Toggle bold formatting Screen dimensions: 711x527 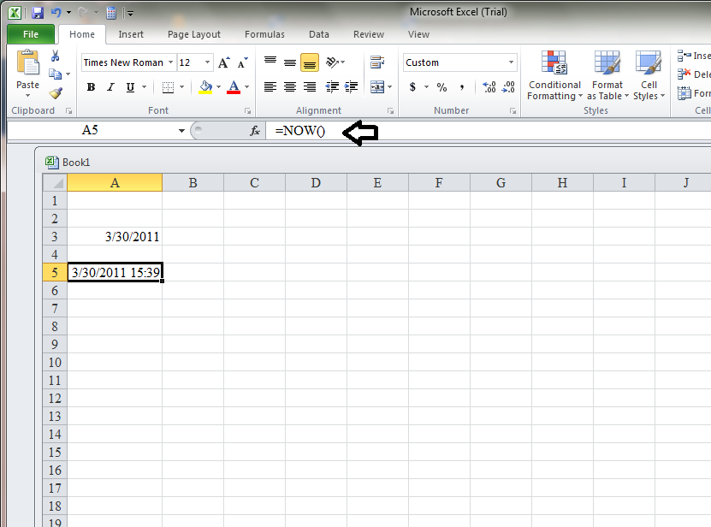tap(91, 87)
